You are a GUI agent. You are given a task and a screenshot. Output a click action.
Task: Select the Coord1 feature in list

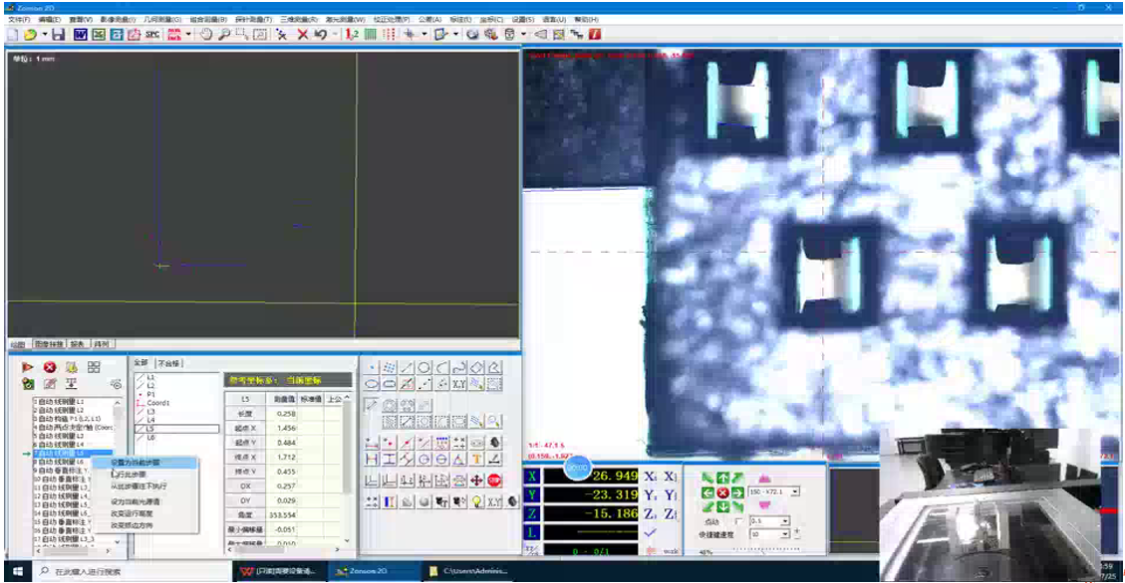click(157, 403)
